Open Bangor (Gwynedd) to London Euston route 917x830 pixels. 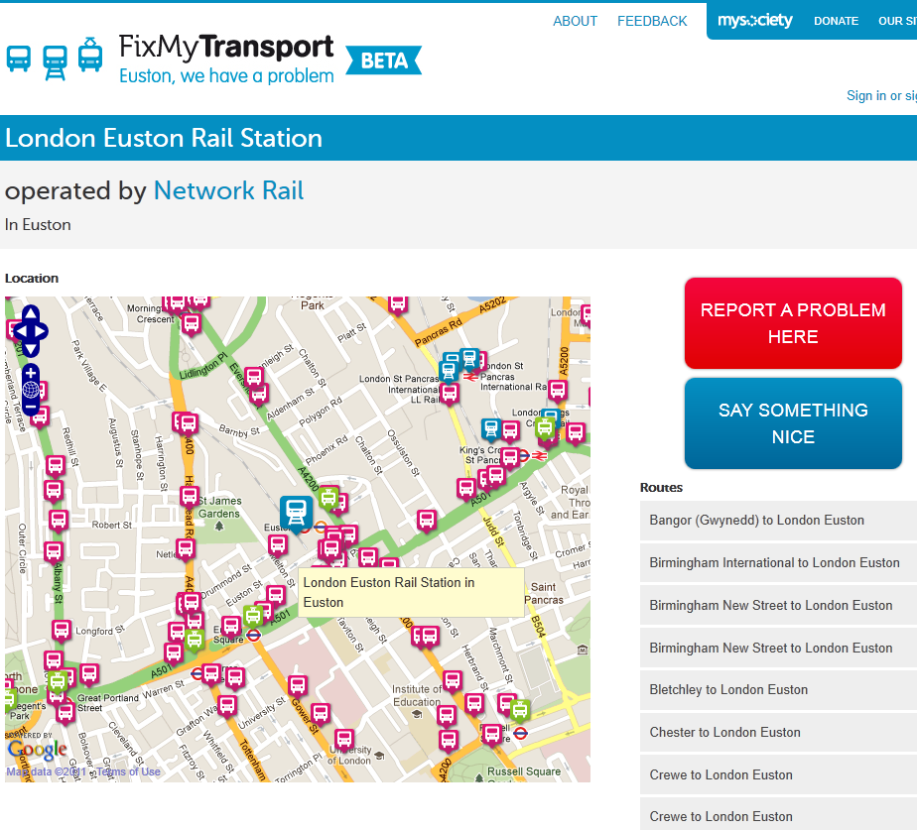(756, 521)
